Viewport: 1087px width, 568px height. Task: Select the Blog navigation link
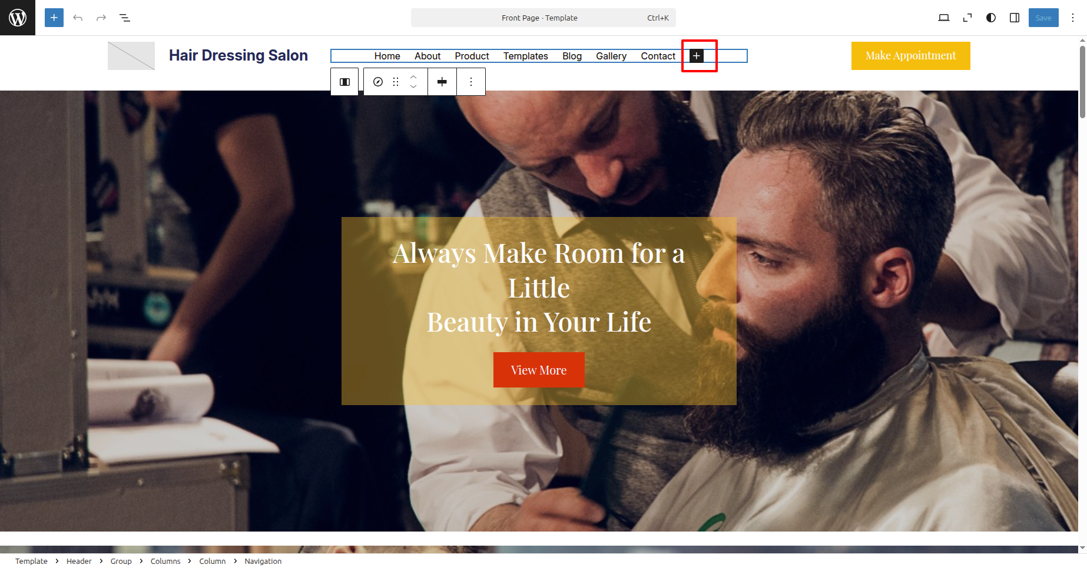[572, 56]
